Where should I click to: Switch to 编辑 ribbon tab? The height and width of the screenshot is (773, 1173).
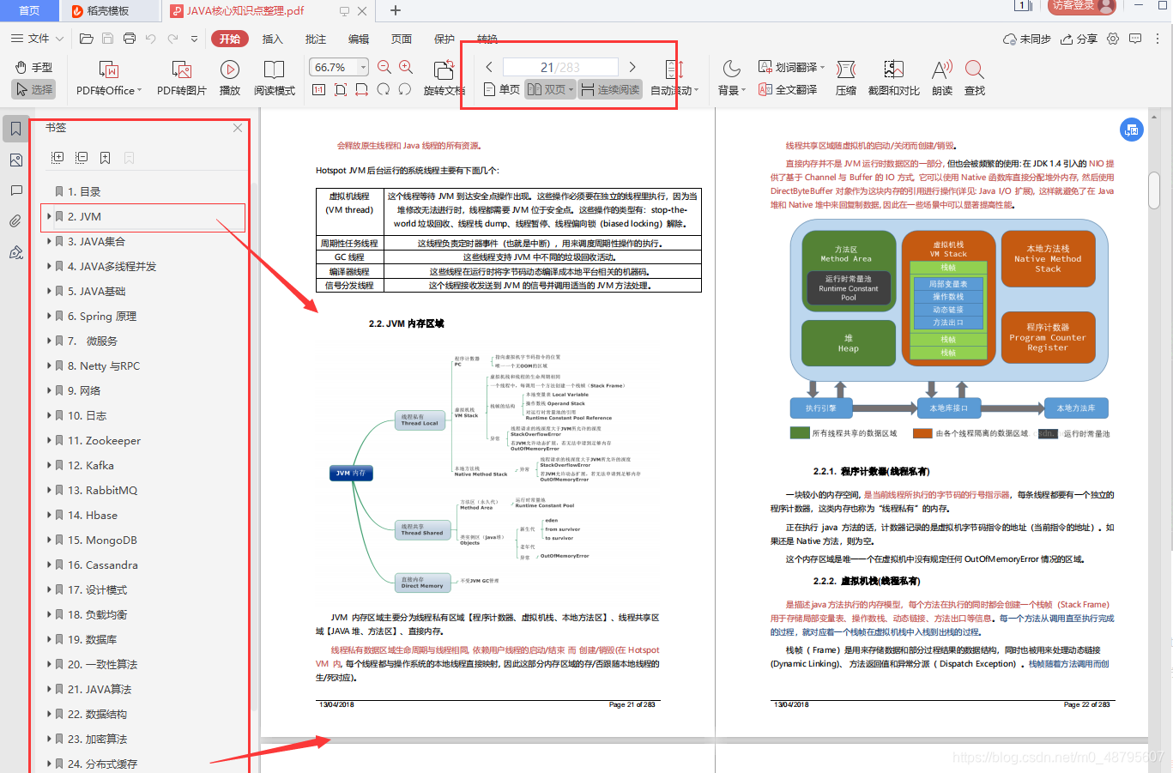tap(359, 39)
